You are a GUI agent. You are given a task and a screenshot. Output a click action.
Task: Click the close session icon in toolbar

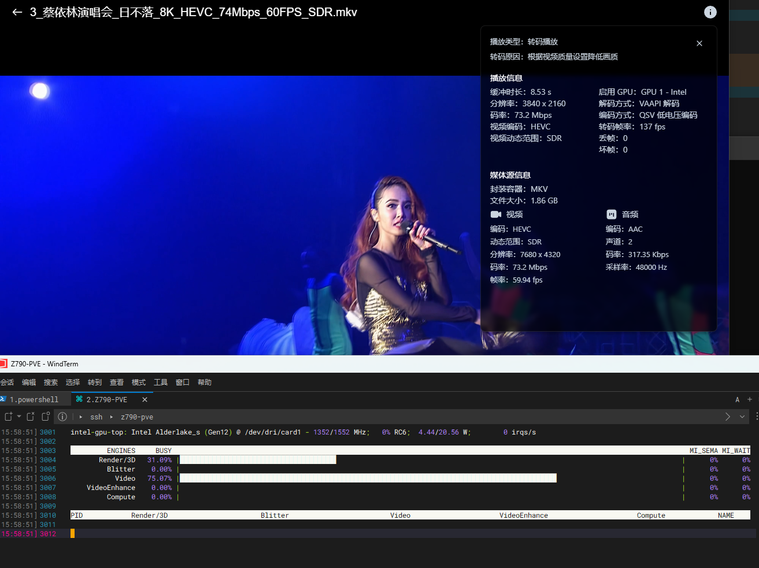tap(31, 417)
